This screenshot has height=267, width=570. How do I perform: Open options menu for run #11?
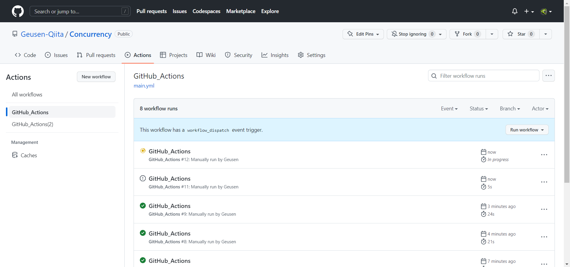(x=544, y=182)
